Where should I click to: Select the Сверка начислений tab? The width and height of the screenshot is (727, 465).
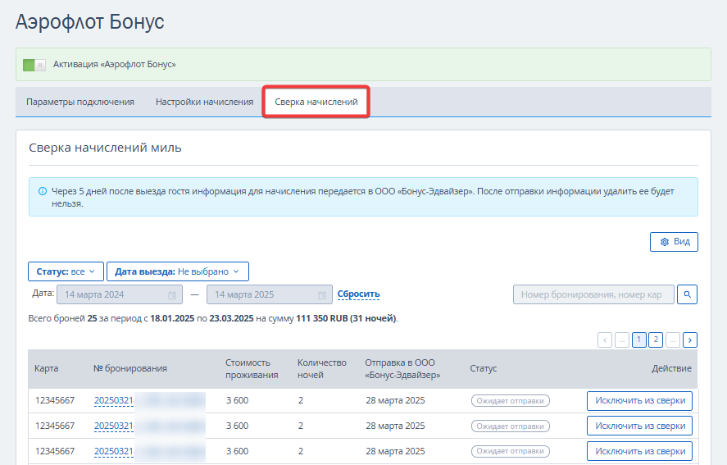(x=316, y=102)
